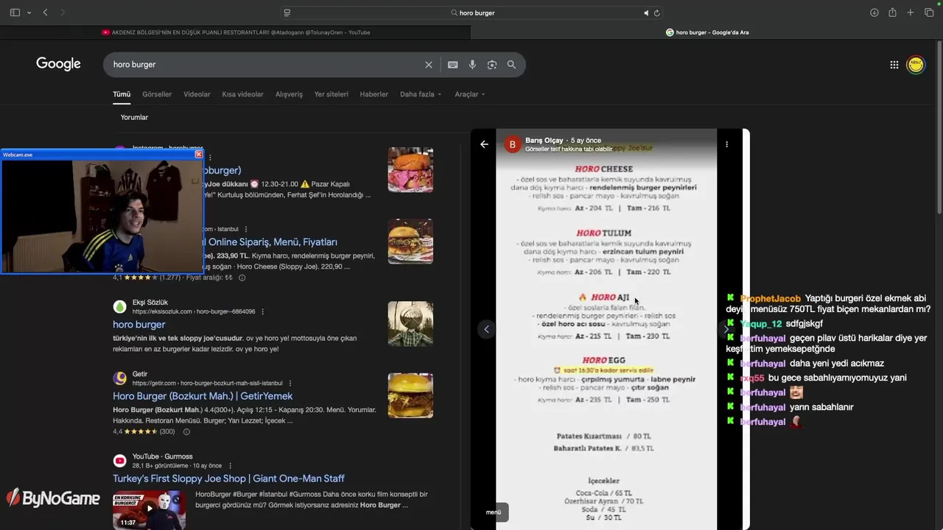
Task: Open the burger thumbnail of Instagram result
Action: click(x=410, y=170)
